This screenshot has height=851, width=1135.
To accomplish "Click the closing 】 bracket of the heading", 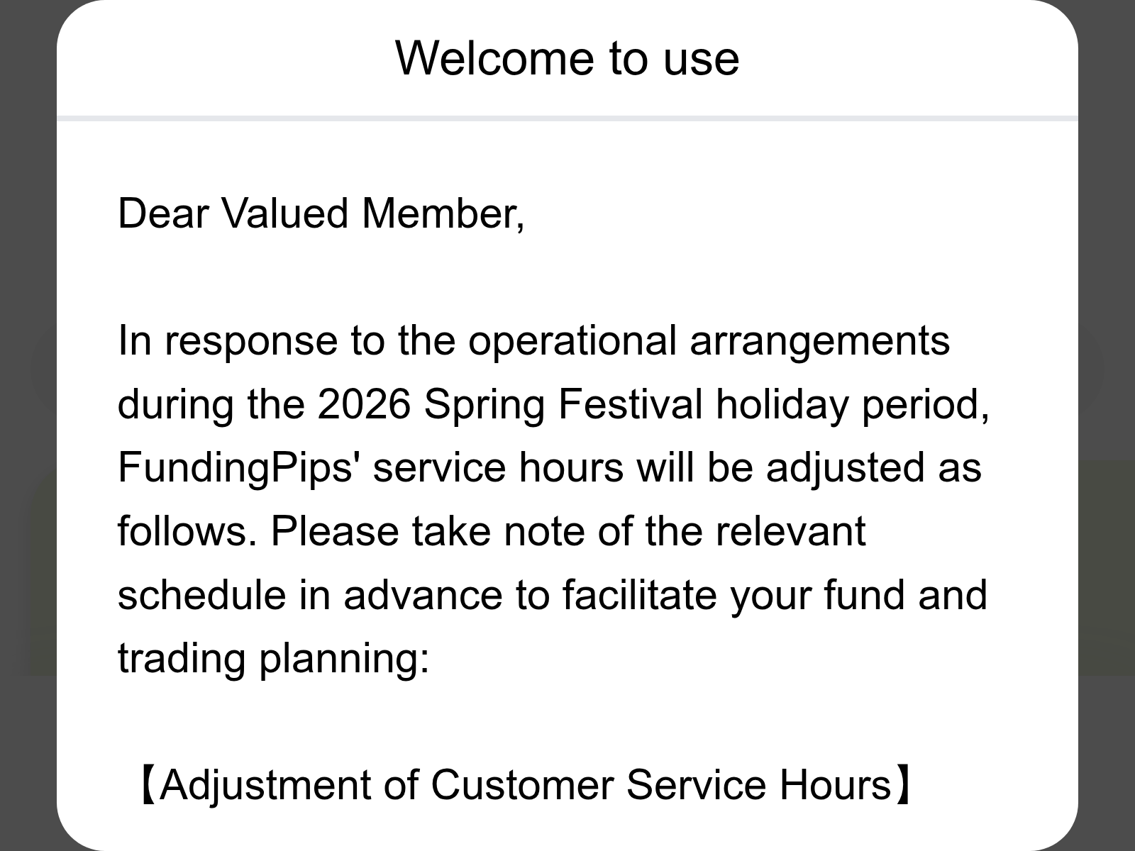I will 904,784.
